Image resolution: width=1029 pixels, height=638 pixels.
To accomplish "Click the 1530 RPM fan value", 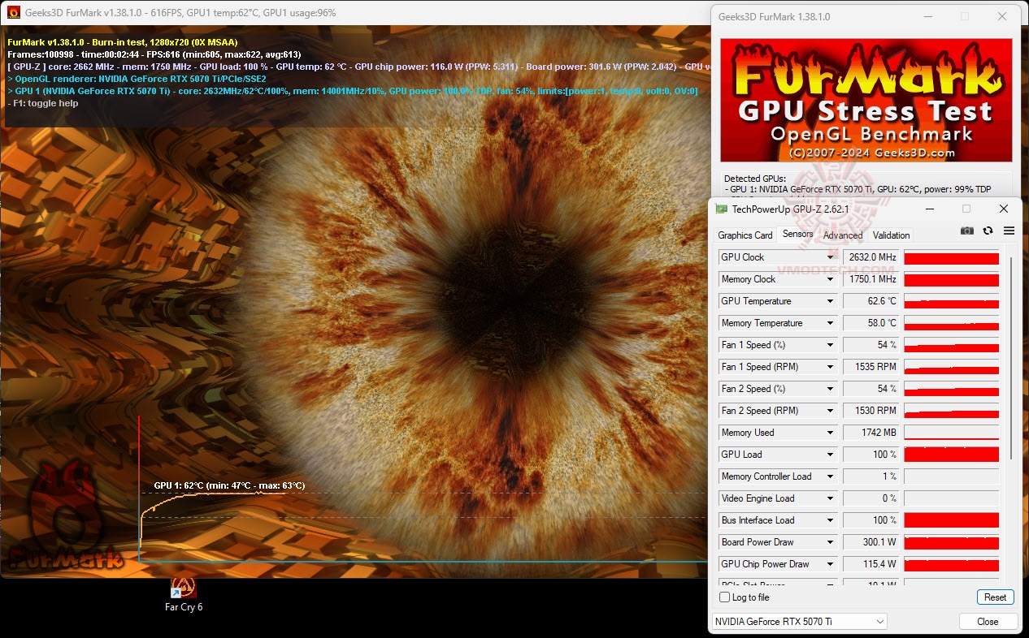I will 871,411.
